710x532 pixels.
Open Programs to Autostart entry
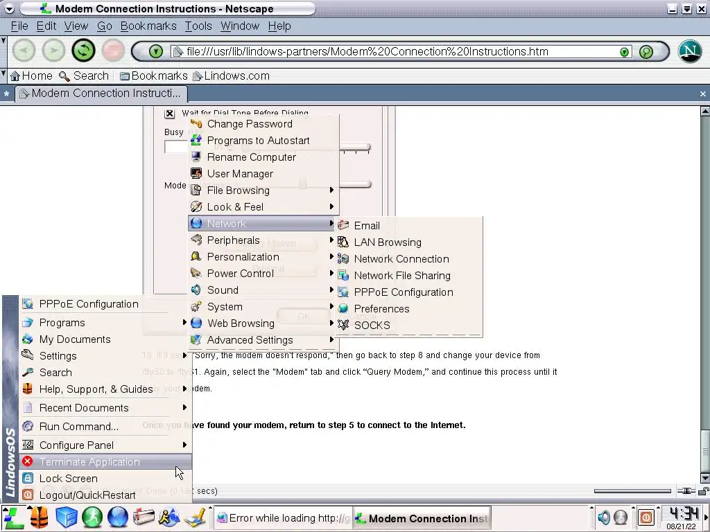pyautogui.click(x=263, y=141)
